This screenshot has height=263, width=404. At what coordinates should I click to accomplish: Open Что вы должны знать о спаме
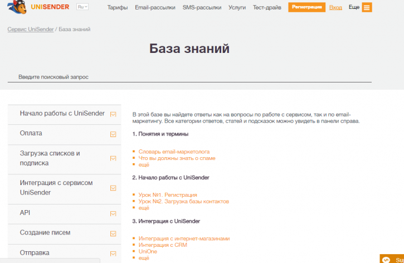177,158
